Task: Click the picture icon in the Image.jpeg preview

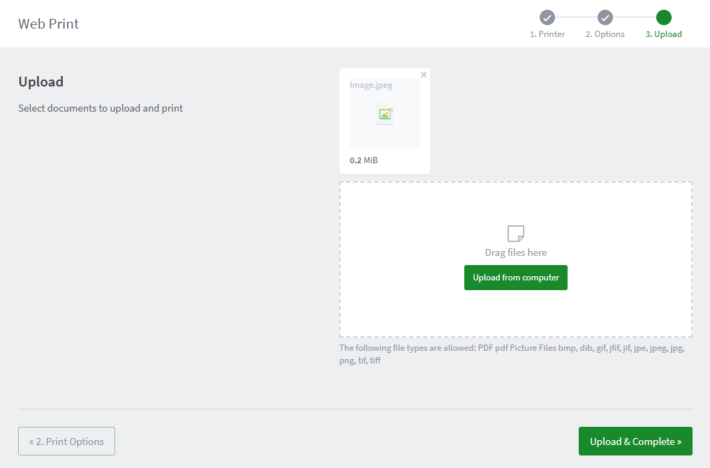Action: [385, 114]
